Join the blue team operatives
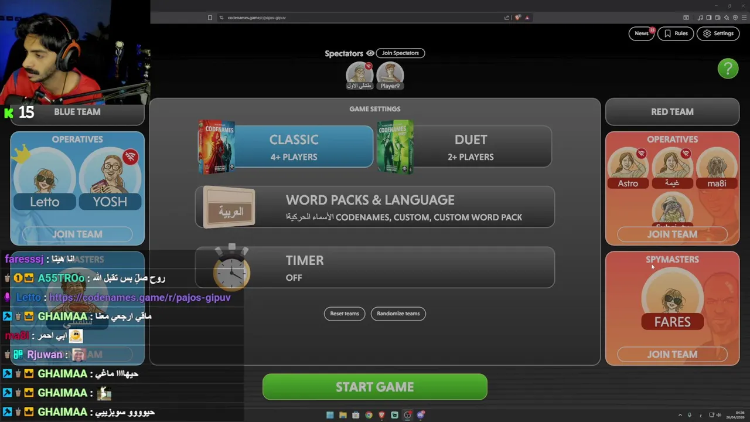The width and height of the screenshot is (750, 422). [77, 234]
